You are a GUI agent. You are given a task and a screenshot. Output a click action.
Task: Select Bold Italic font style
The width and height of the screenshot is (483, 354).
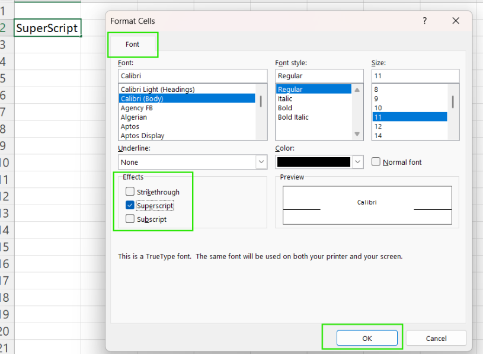click(x=293, y=117)
